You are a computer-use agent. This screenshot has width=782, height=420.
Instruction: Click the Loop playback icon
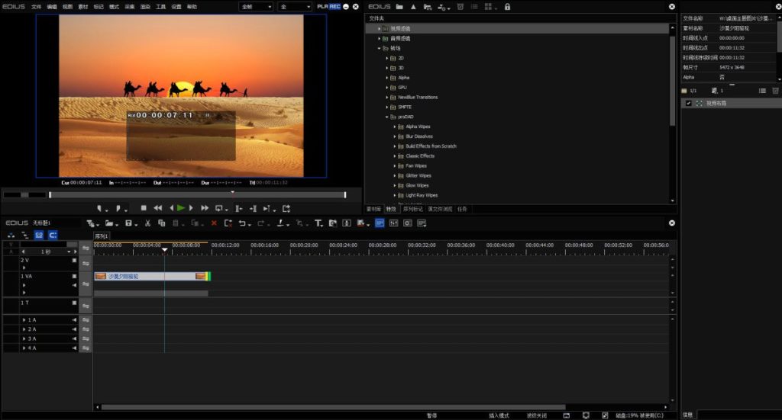click(x=220, y=209)
